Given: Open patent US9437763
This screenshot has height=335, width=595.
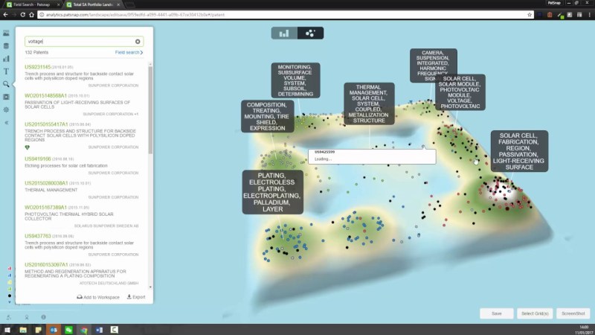Looking at the screenshot, I should pyautogui.click(x=38, y=236).
